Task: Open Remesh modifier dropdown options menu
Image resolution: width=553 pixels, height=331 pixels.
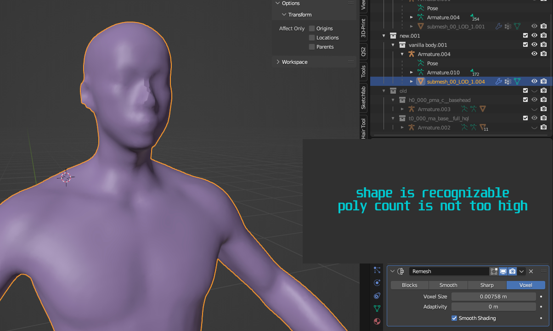Action: pyautogui.click(x=522, y=271)
